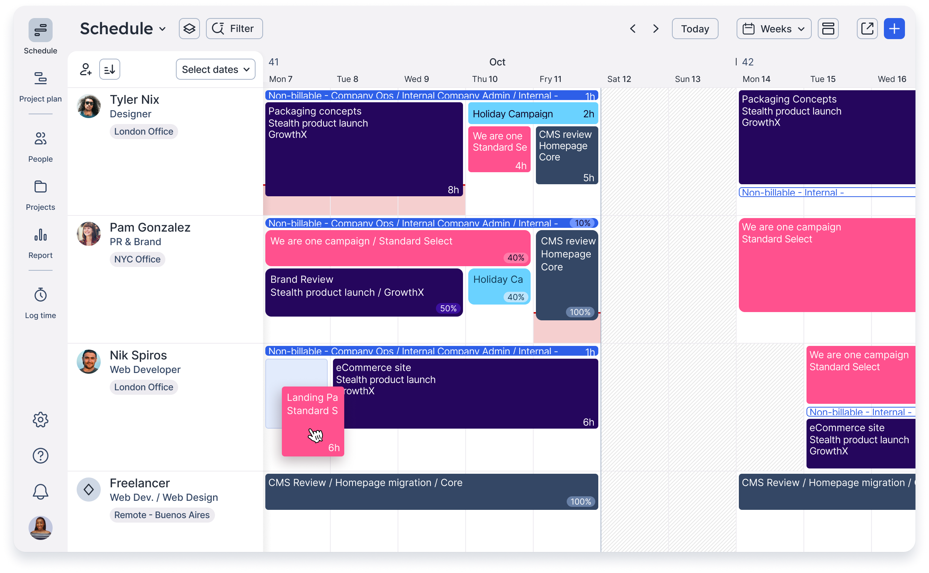Click Pam Gonzalez's avatar photo
Screen dimensions: 929x573
[89, 234]
